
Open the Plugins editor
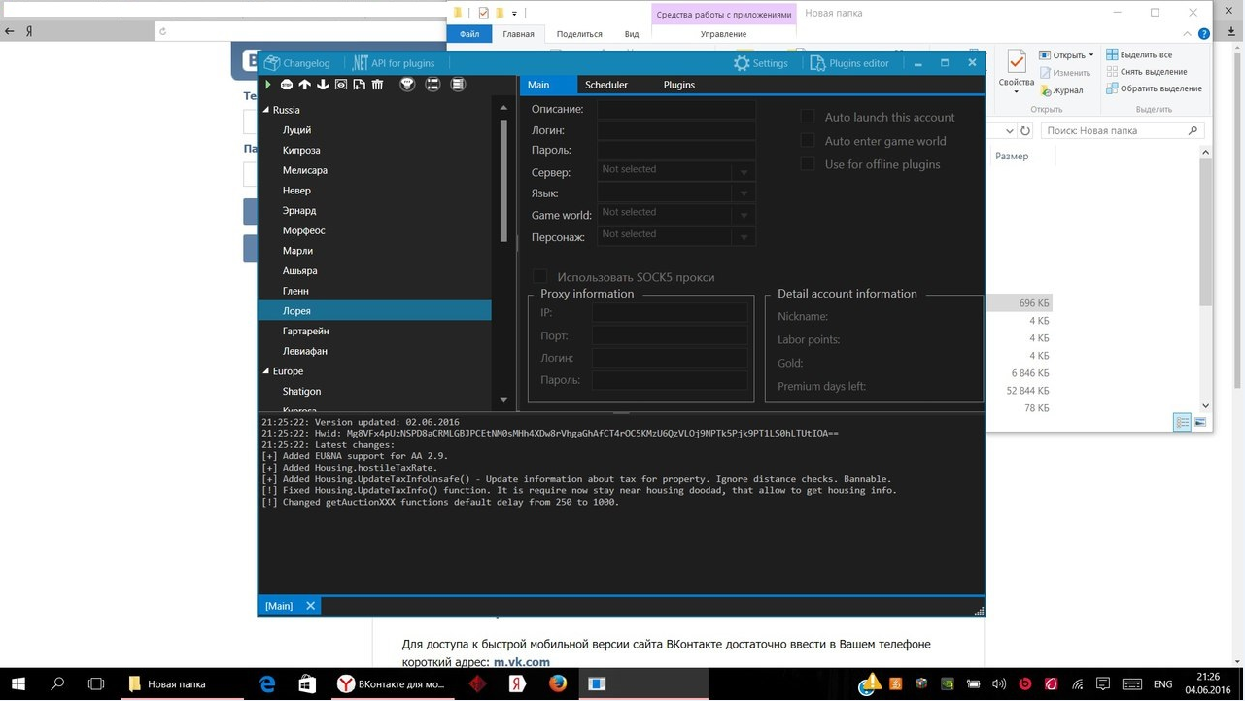tap(849, 63)
